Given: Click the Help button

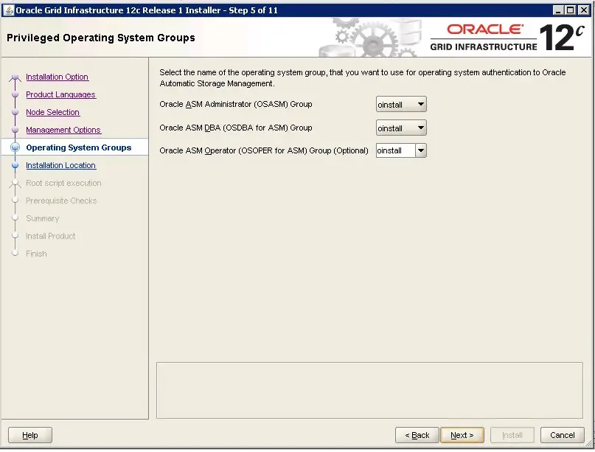Looking at the screenshot, I should tap(30, 435).
